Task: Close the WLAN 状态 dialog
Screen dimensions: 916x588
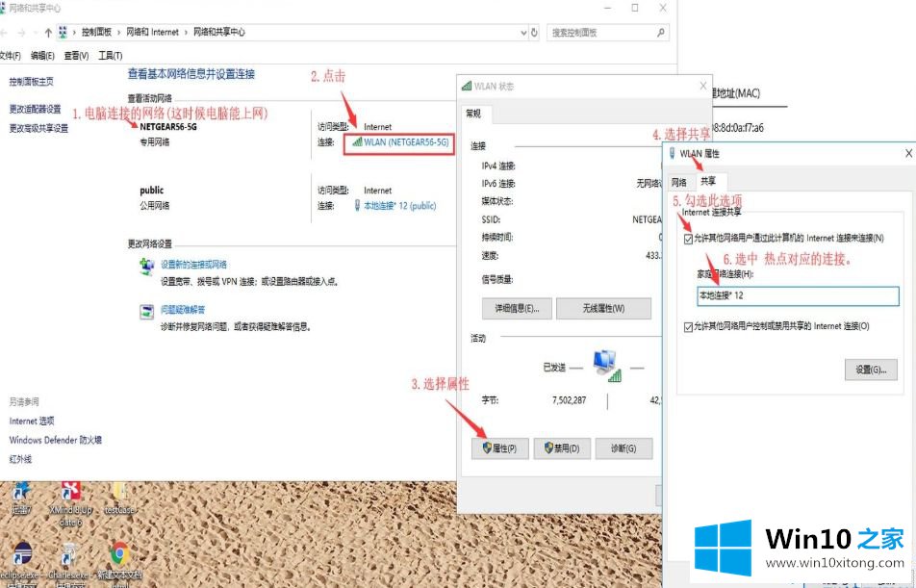Action: click(702, 86)
